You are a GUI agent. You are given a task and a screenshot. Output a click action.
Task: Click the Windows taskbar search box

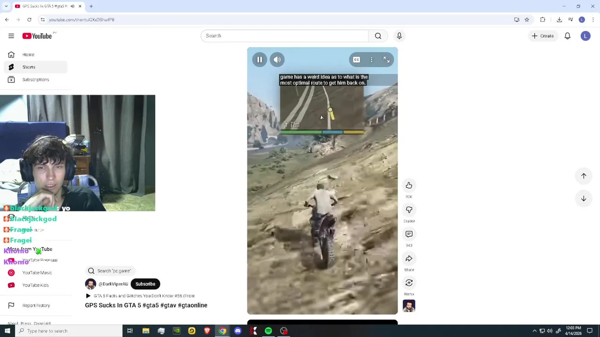click(68, 331)
